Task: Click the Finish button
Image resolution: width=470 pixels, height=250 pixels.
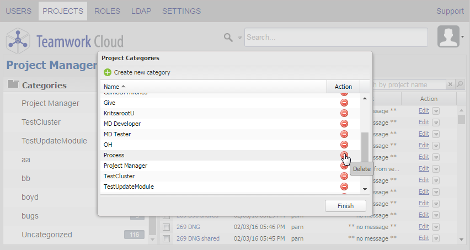Action: (345, 206)
